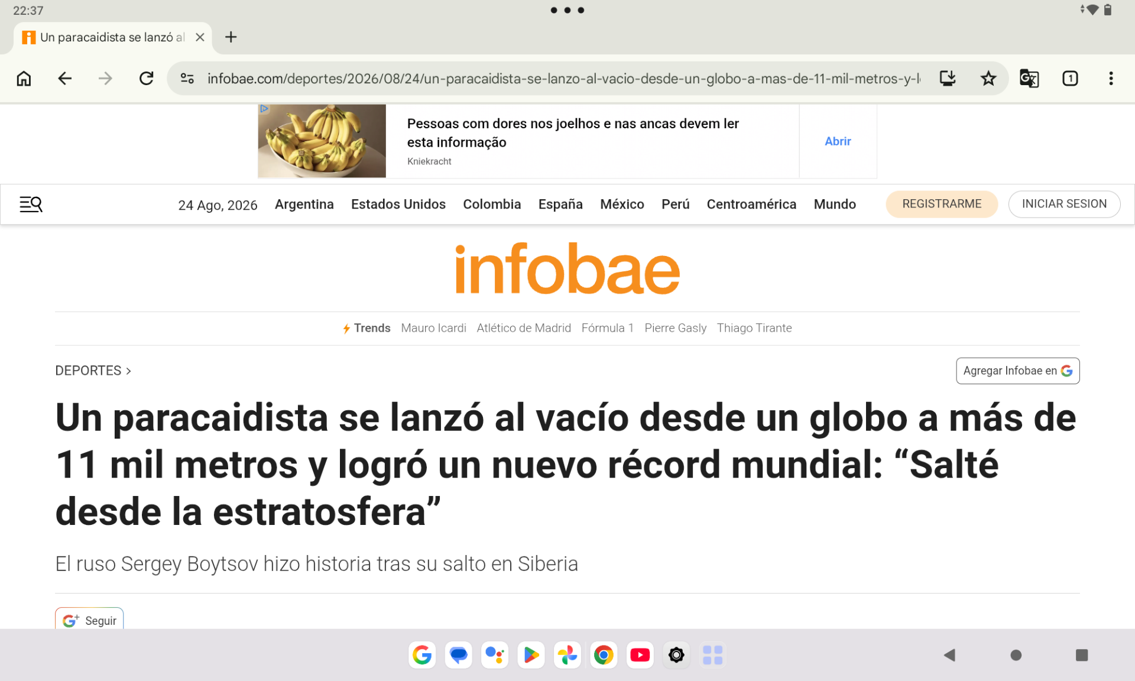Bookmark this page with the star icon
This screenshot has width=1135, height=681.
[988, 78]
